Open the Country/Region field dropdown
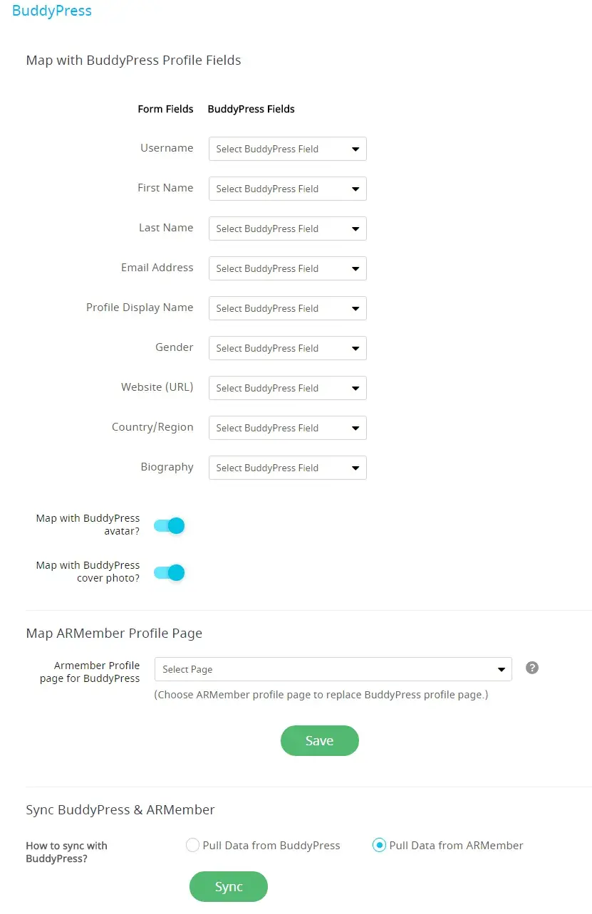 point(287,428)
